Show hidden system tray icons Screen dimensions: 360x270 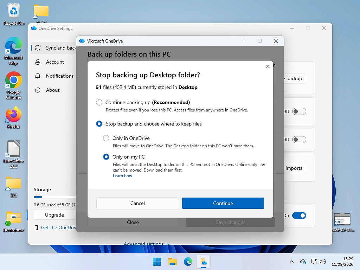292,262
